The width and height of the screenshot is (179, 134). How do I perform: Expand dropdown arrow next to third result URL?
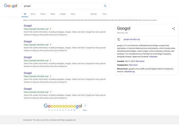click(x=51, y=61)
